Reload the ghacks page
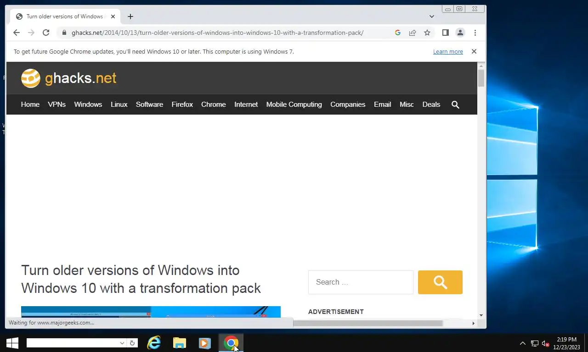The width and height of the screenshot is (588, 352). [x=46, y=33]
